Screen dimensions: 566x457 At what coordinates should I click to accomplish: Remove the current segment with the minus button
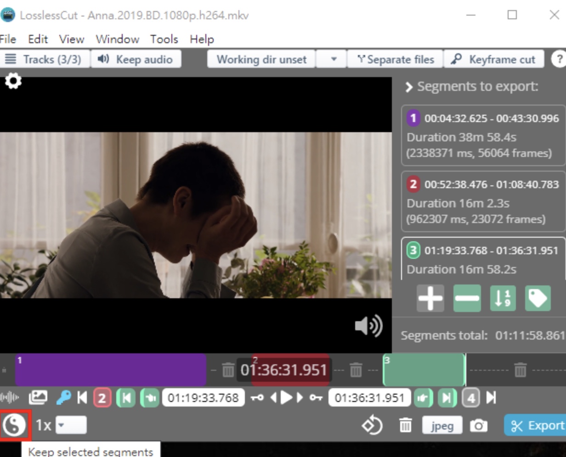point(467,298)
